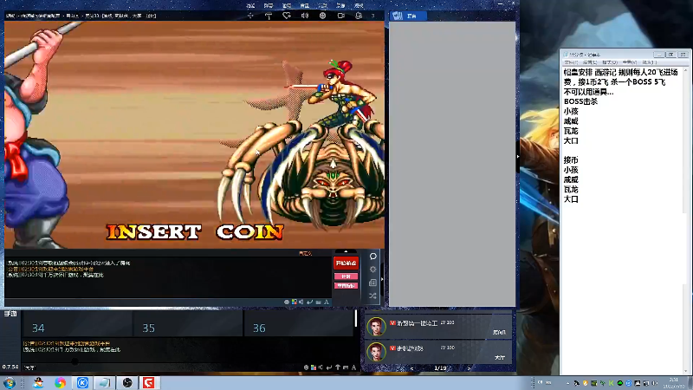Viewport: 693px width, 390px height.
Task: Collapse side panel with right-arrow handle
Action: click(x=382, y=279)
